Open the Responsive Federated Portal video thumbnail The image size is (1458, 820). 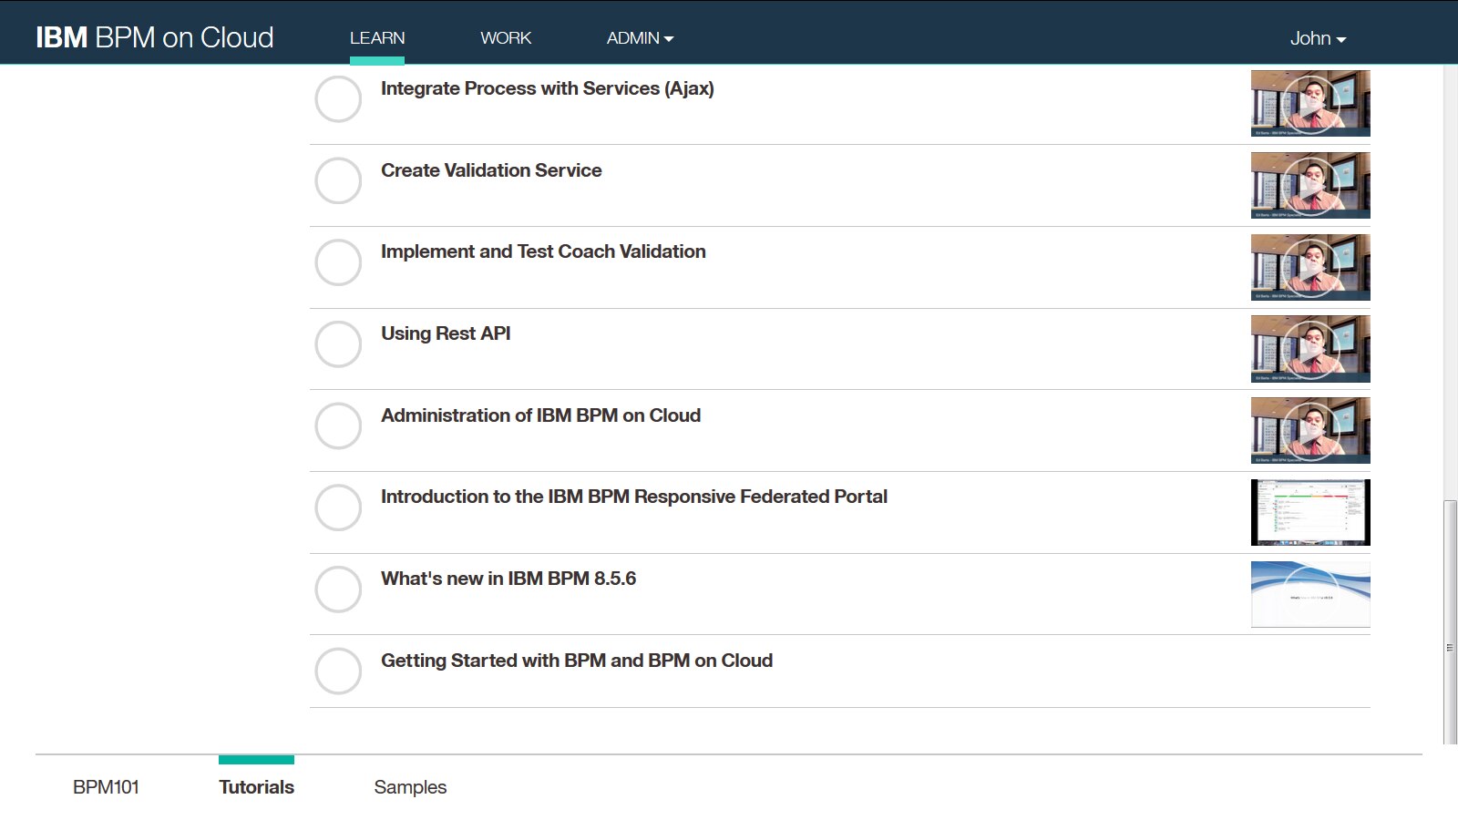pos(1310,512)
